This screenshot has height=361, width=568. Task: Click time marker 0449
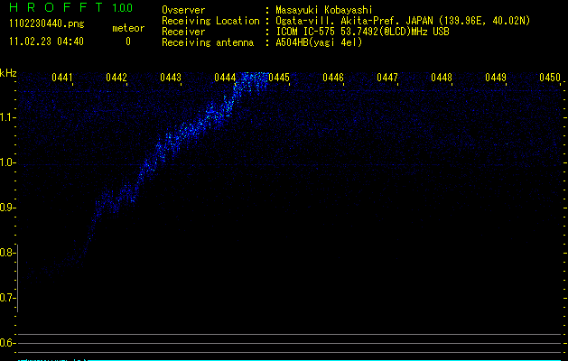tap(496, 78)
